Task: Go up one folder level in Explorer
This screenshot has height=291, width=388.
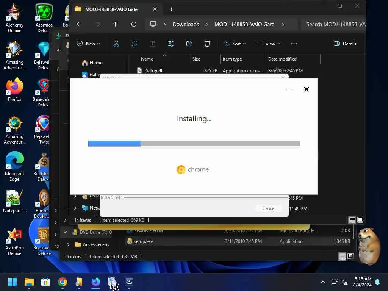Action: coord(115,24)
